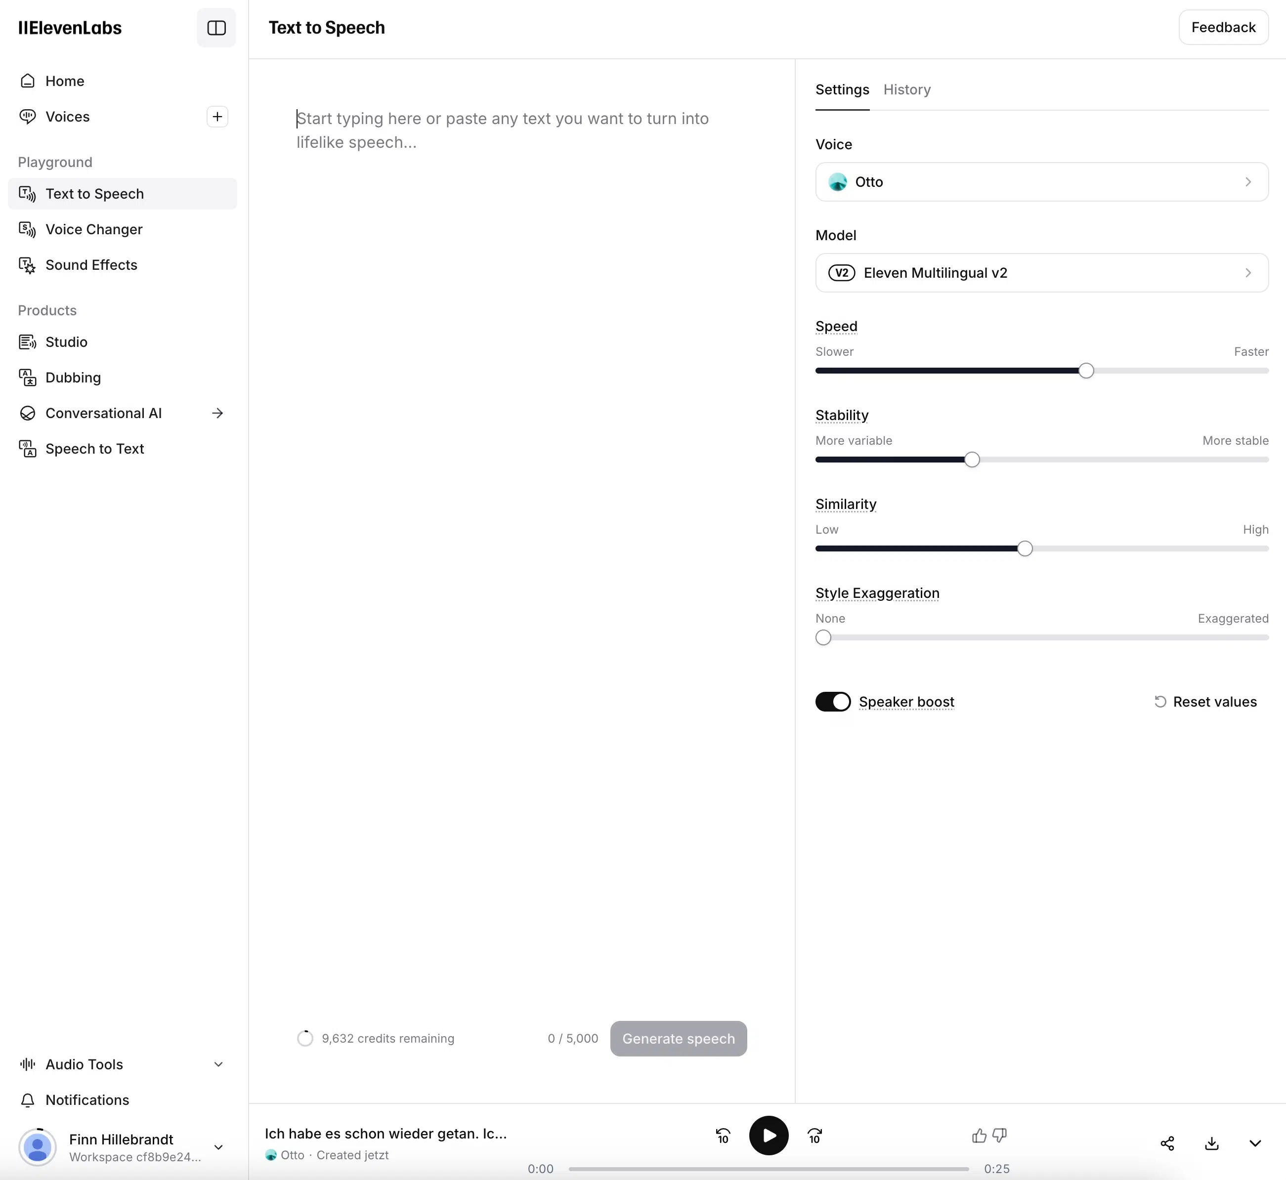This screenshot has height=1180, width=1286.
Task: Open Studio product
Action: [122, 341]
